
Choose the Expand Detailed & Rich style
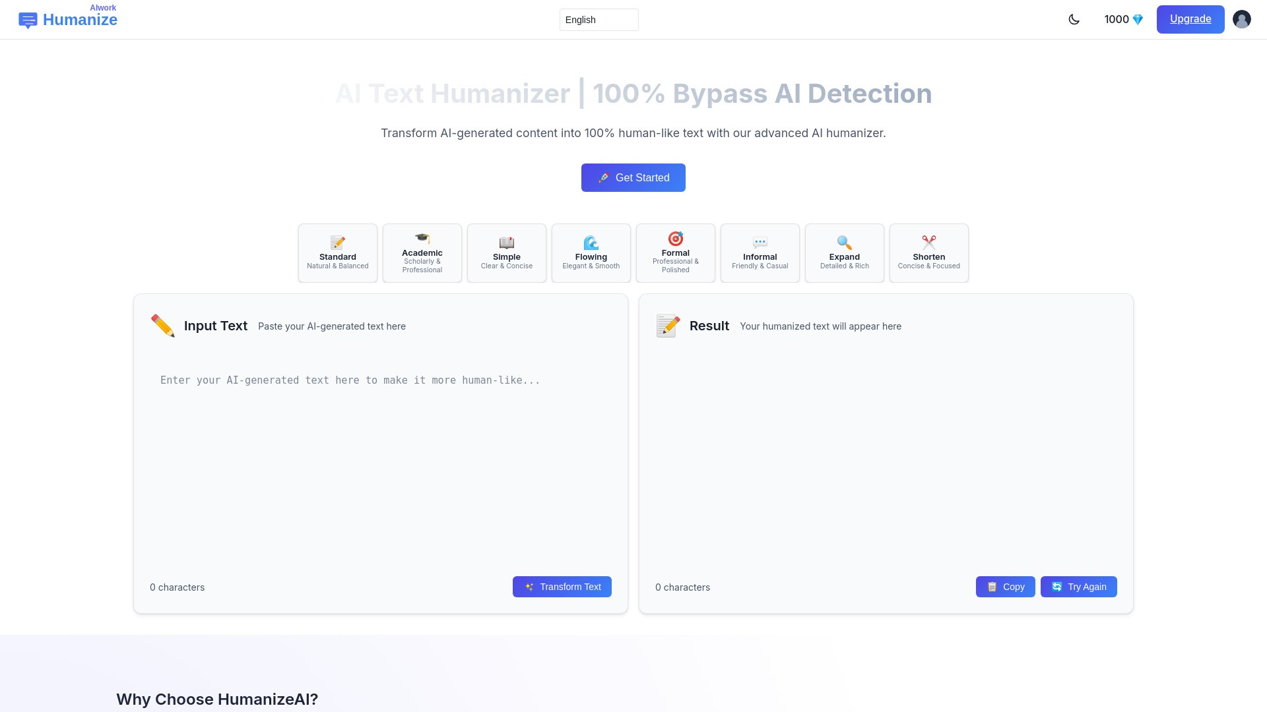[844, 253]
